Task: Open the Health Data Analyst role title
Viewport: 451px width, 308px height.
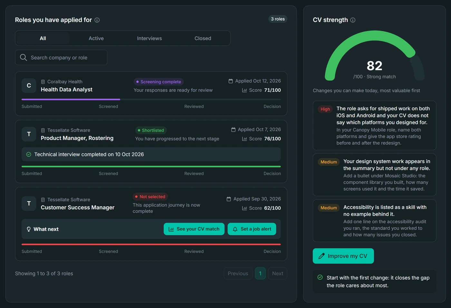Action: 67,90
